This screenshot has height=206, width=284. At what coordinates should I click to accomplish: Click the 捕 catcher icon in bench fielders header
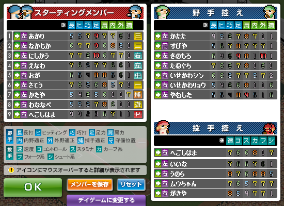point(271,25)
